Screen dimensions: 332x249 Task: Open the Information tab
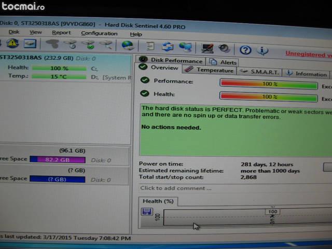(306, 74)
